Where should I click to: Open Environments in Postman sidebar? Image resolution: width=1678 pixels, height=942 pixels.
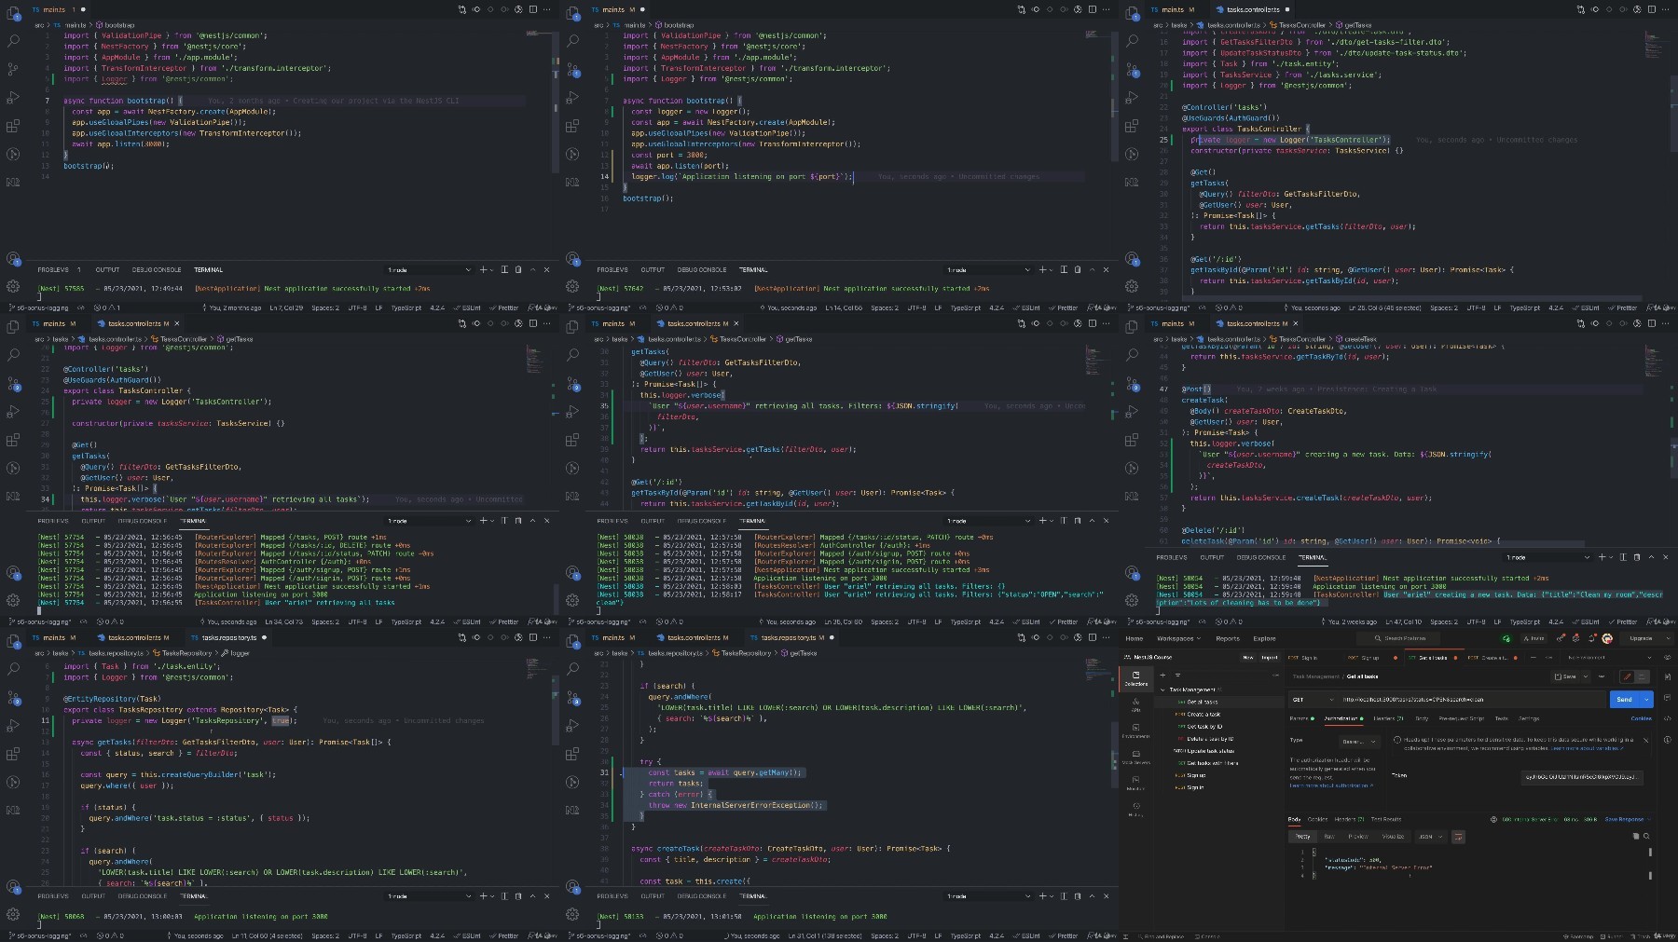point(1135,730)
